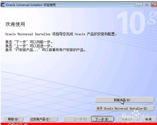The image size is (157, 125).
Task: Close the Oracle Universal Installer window
Action: (154, 5)
